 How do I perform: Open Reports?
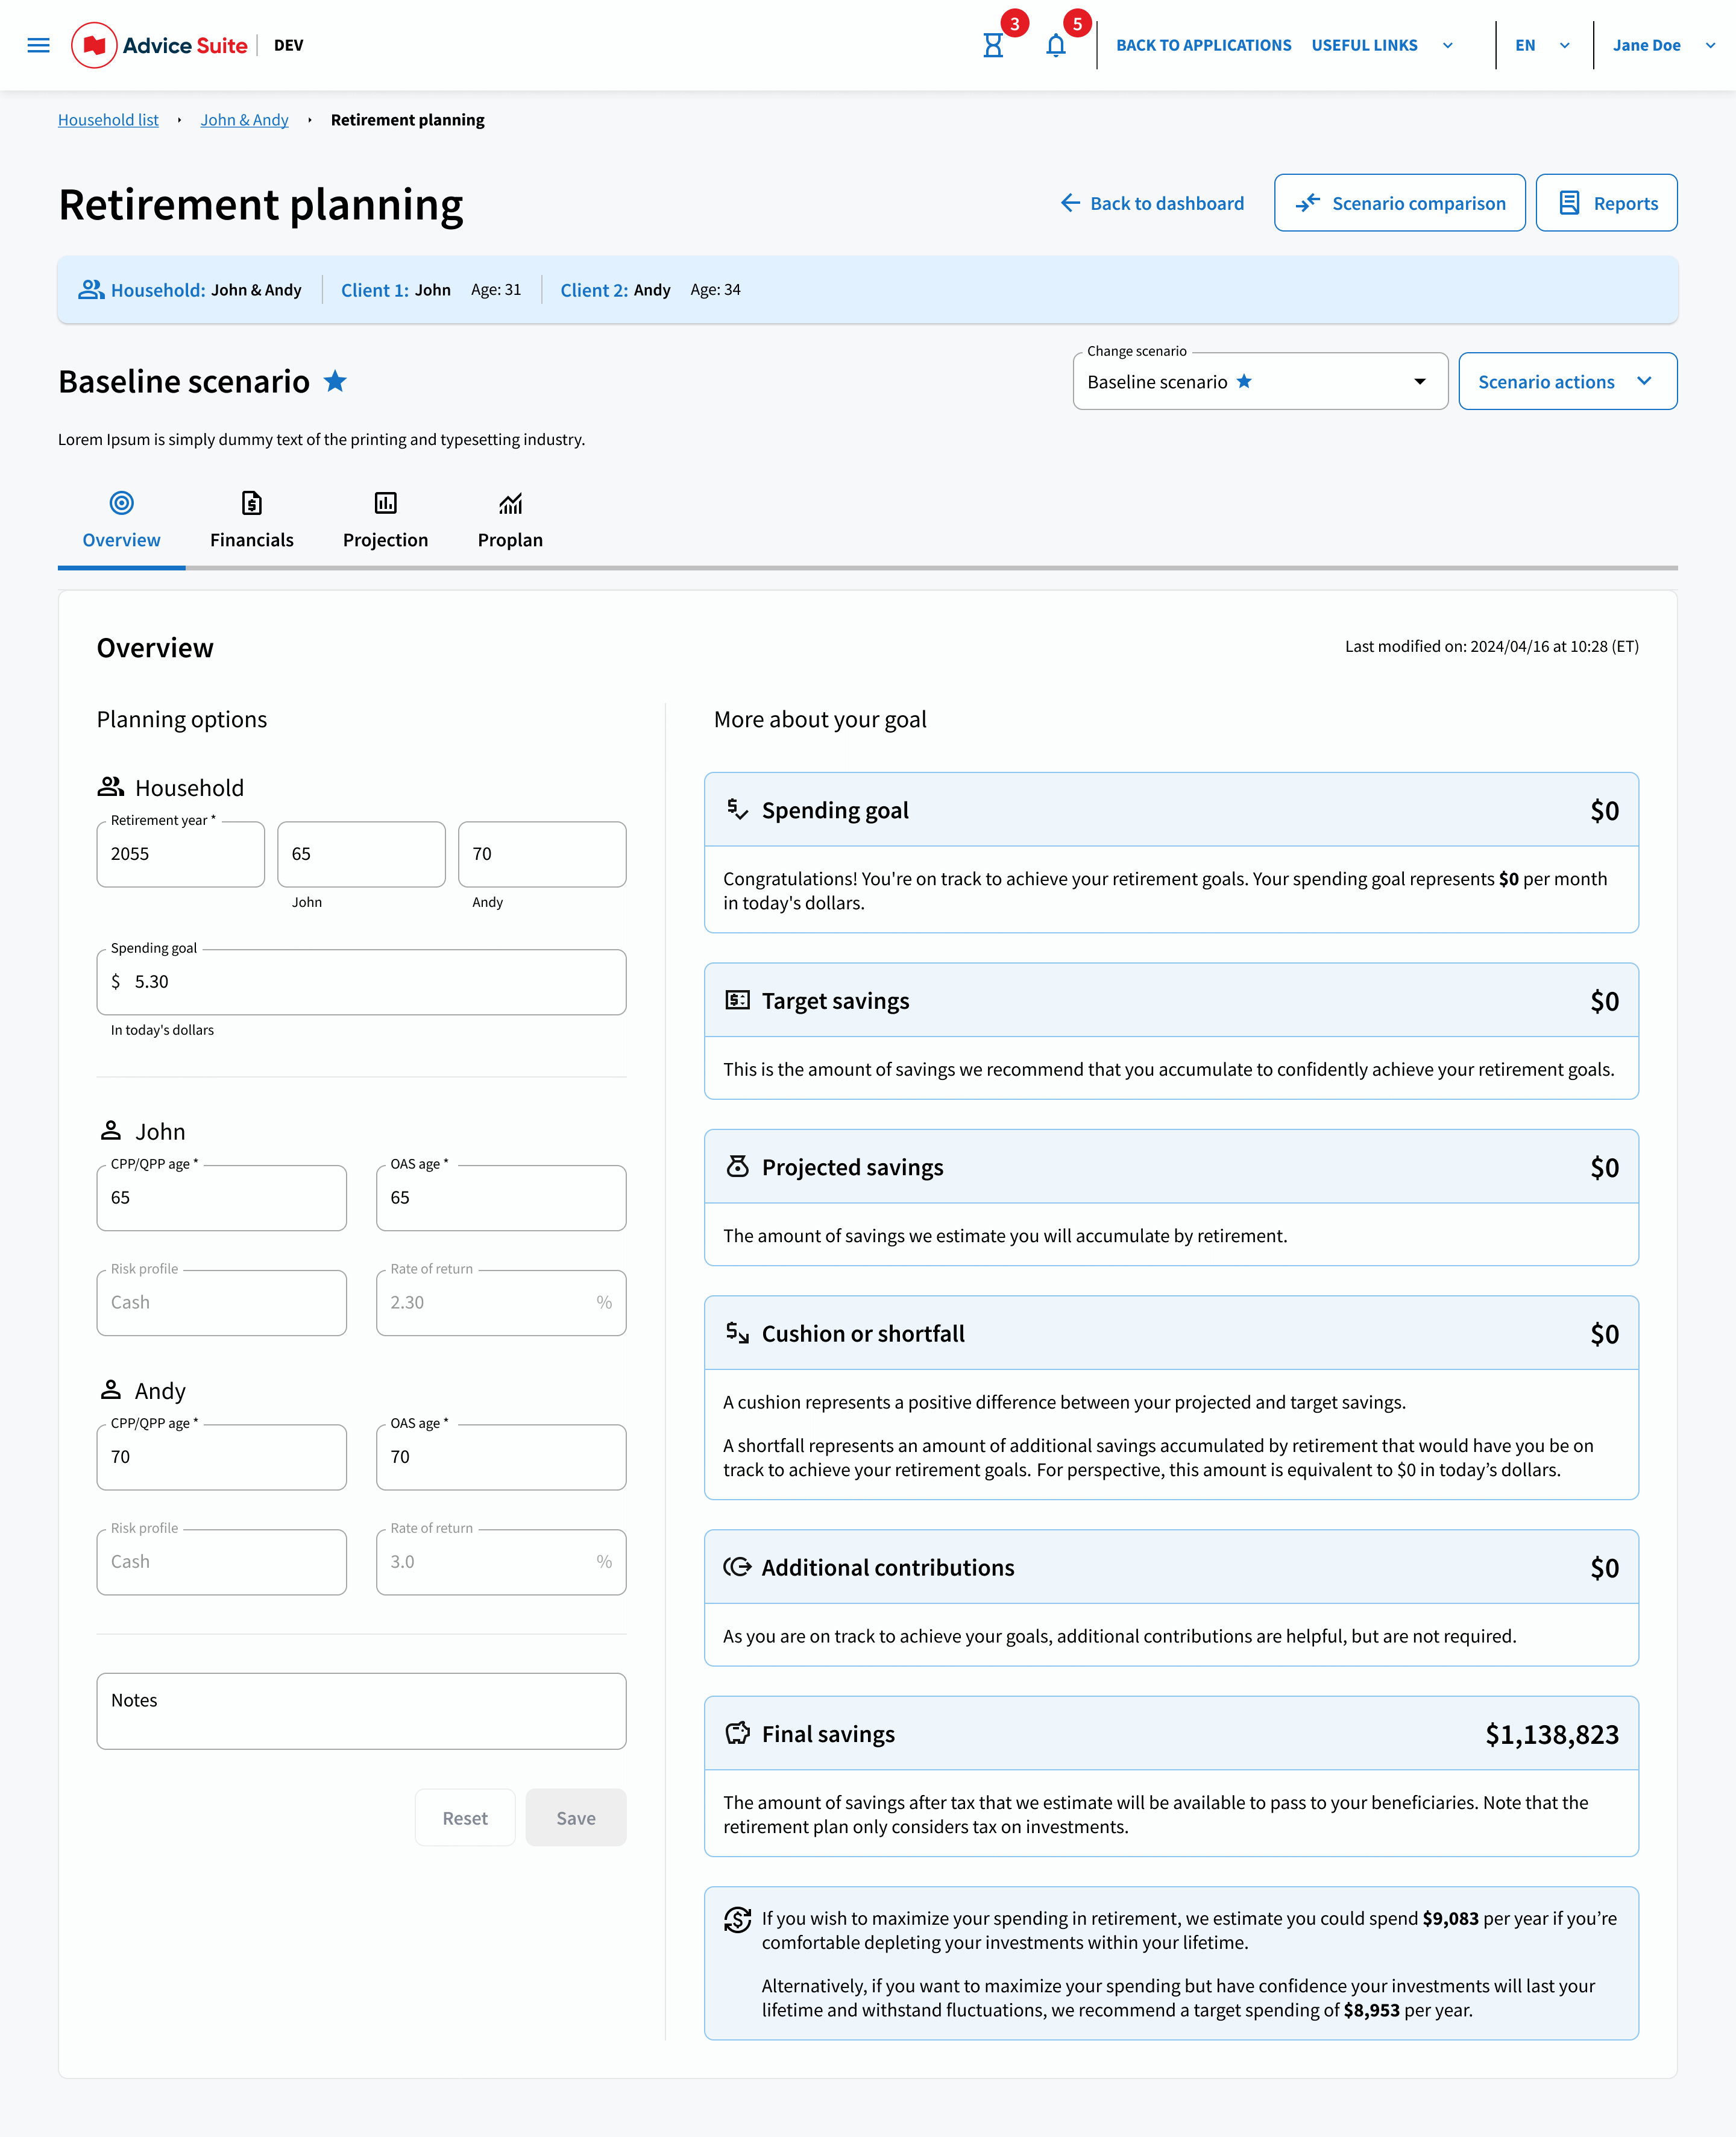(x=1606, y=203)
